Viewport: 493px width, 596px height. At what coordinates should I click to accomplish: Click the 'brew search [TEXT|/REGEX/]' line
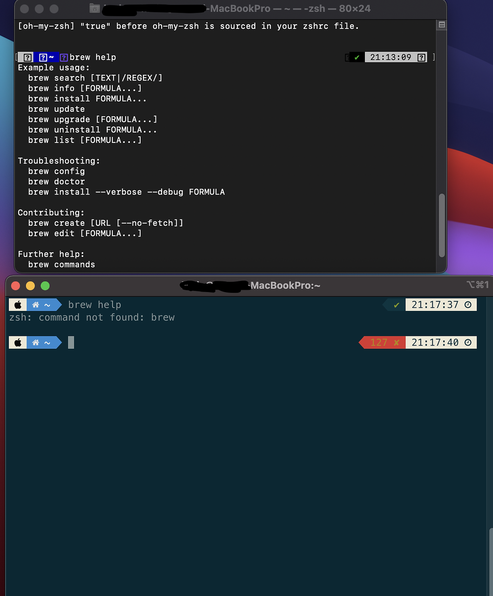95,78
